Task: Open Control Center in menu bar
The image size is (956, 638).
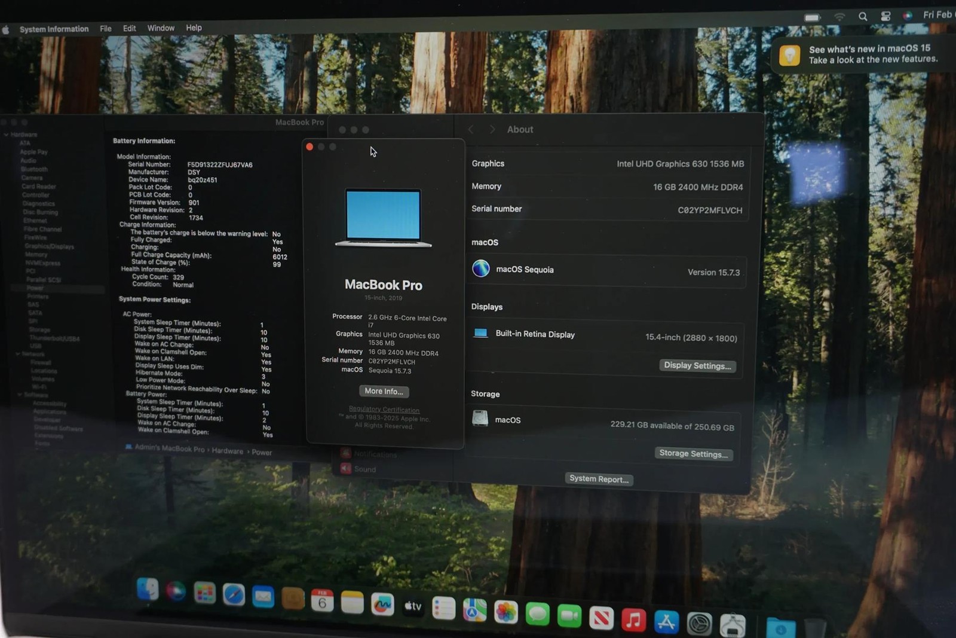Action: tap(885, 16)
